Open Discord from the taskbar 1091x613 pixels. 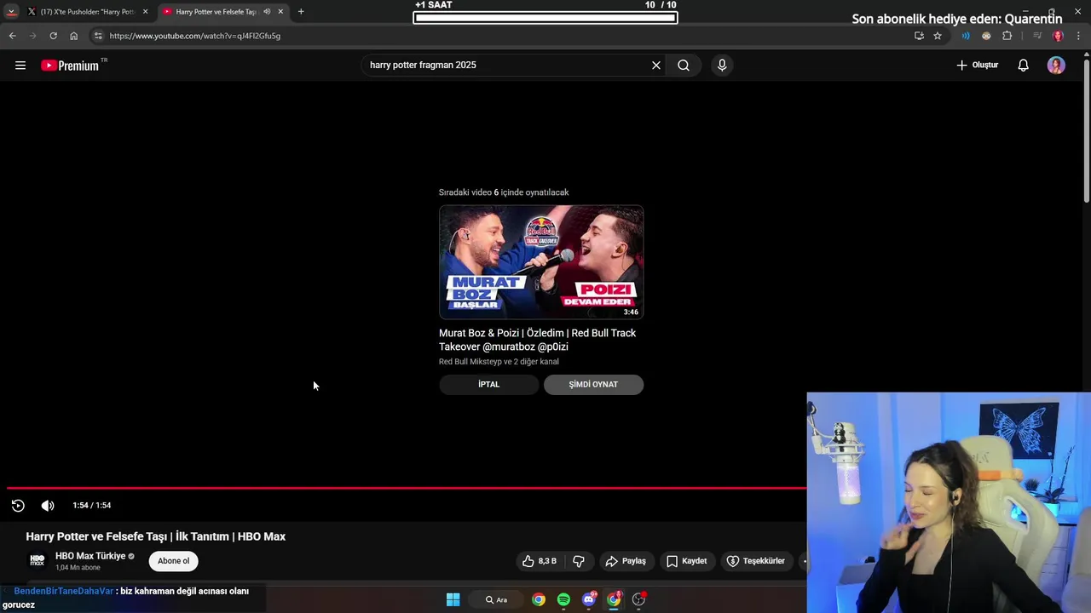pyautogui.click(x=589, y=599)
